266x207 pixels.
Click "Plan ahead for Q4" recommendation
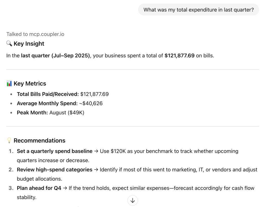pos(39,188)
